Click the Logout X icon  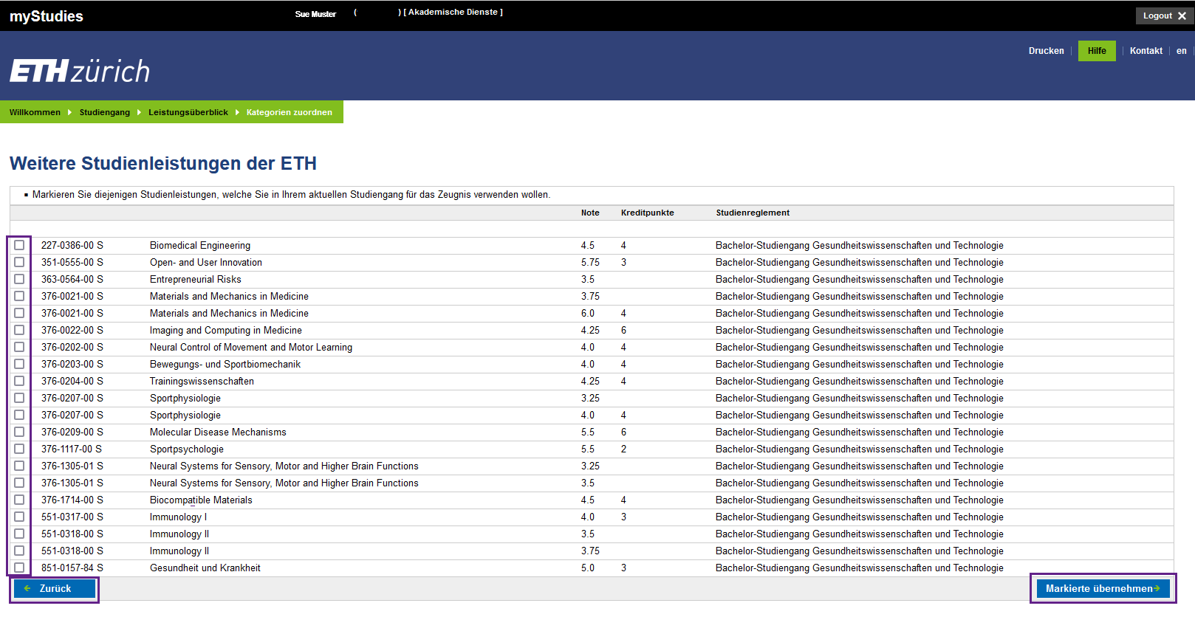(1182, 15)
